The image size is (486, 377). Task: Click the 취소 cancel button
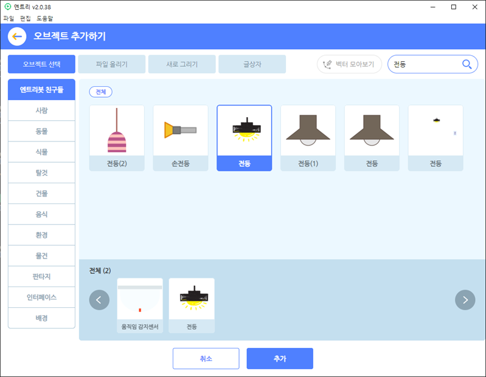pyautogui.click(x=206, y=358)
